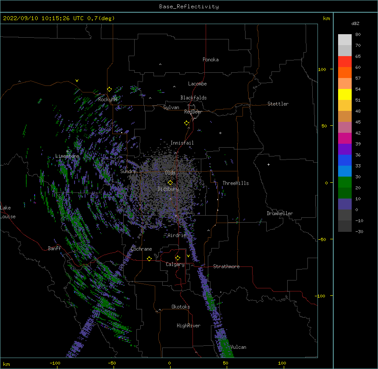Image resolution: width=378 pixels, height=369 pixels.
Task: Click the -50 tick on right axis
Action: coord(322,239)
